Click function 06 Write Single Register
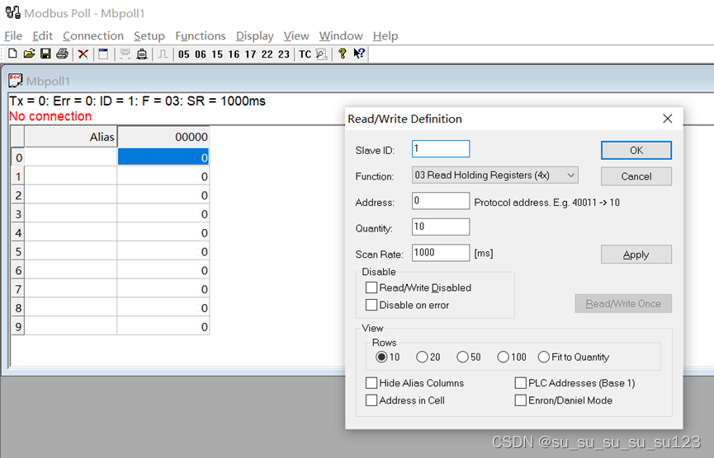 [x=201, y=54]
